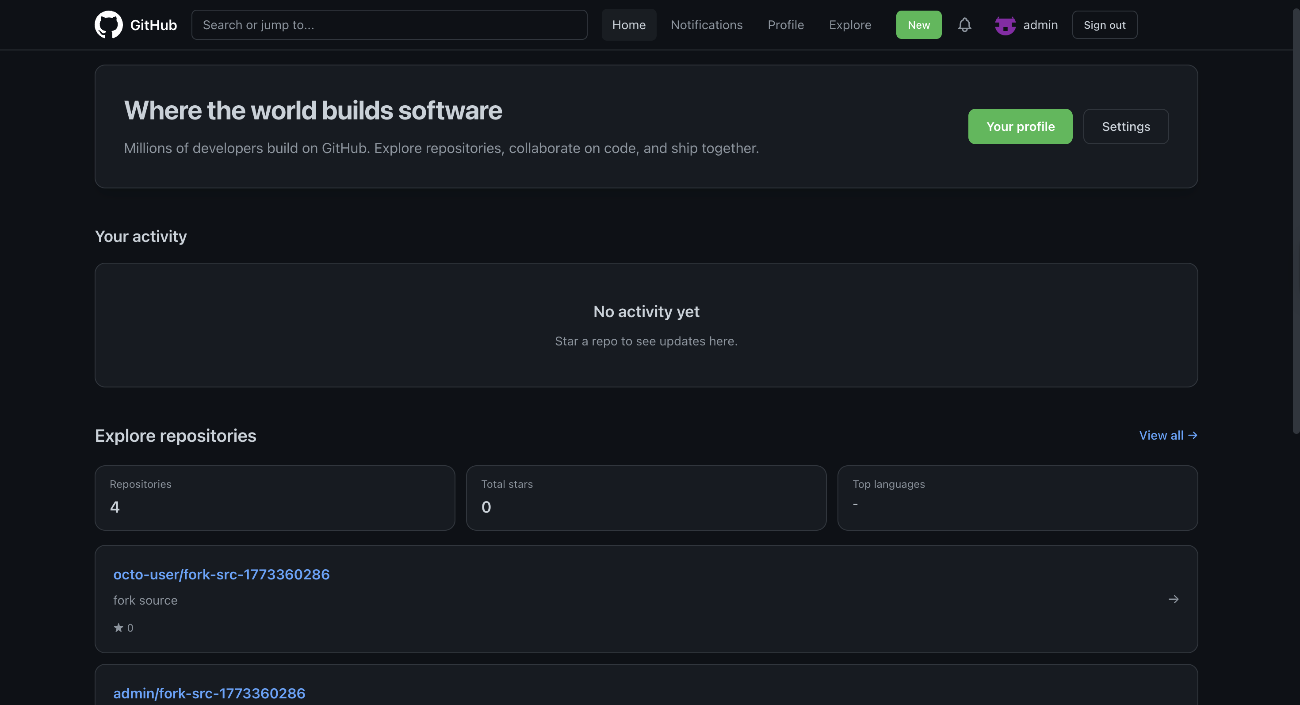Open Your profile green button
This screenshot has width=1300, height=705.
pyautogui.click(x=1020, y=126)
